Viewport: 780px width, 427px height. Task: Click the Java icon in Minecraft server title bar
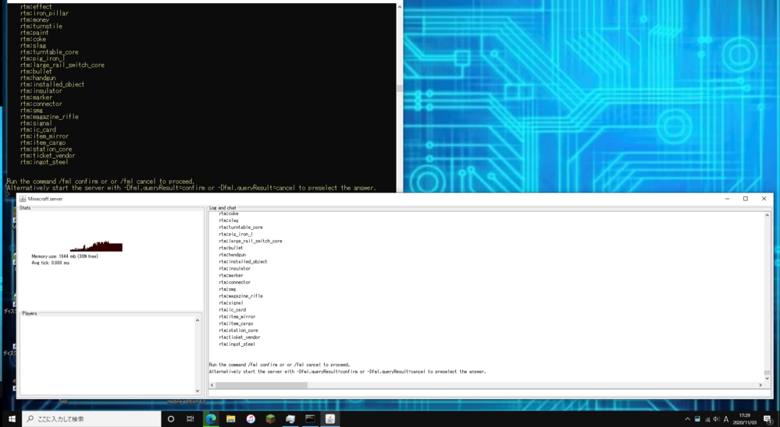23,199
